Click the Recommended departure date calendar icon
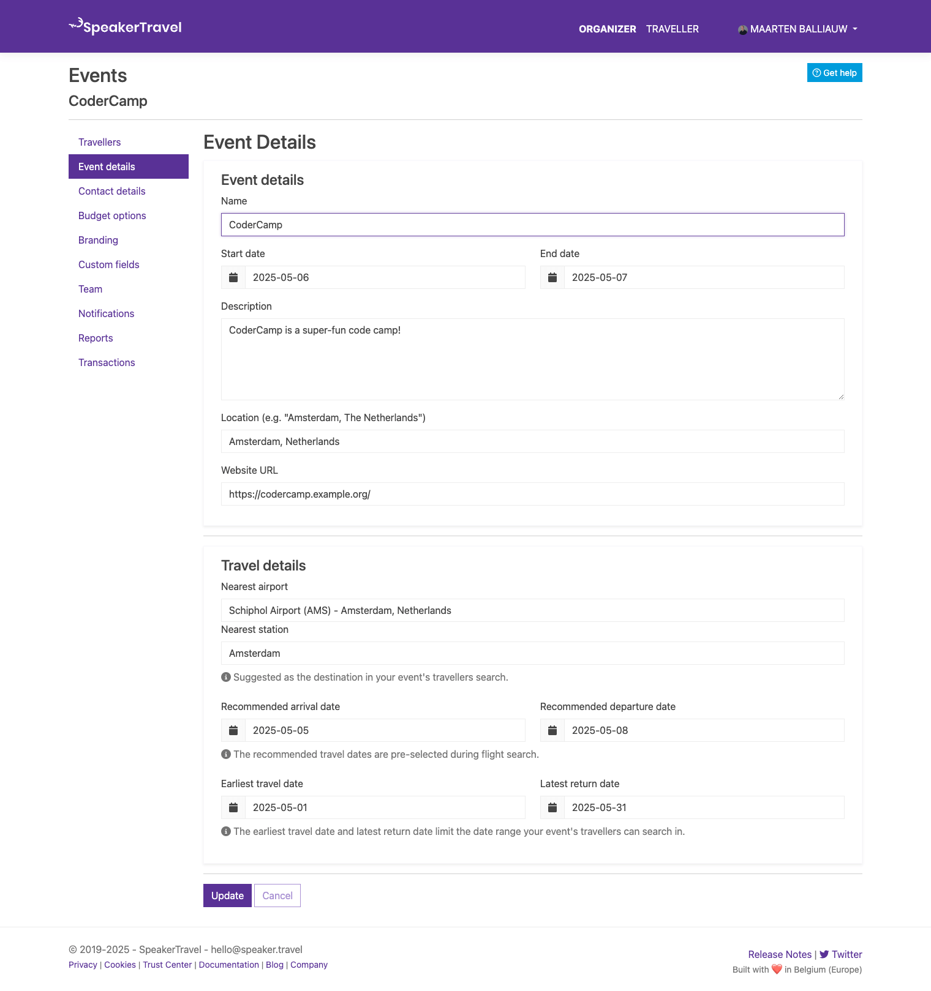The width and height of the screenshot is (931, 991). (x=552, y=731)
